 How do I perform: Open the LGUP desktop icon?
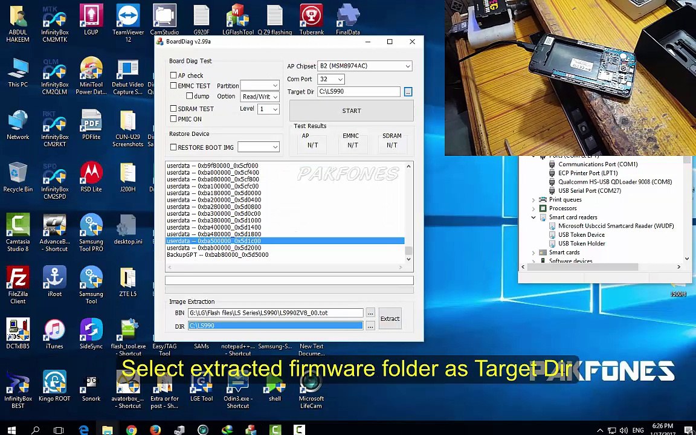[91, 20]
